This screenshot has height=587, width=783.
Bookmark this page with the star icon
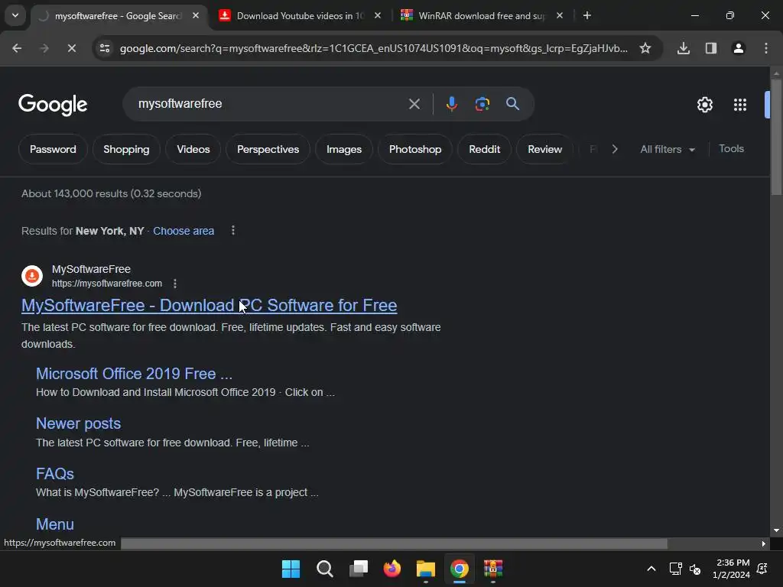coord(645,48)
